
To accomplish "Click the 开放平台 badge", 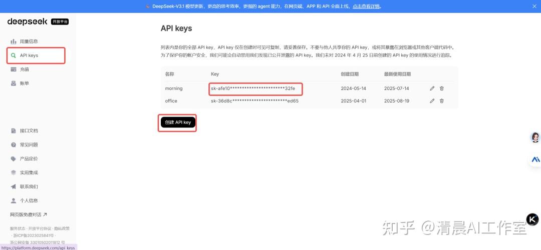I will pos(60,21).
